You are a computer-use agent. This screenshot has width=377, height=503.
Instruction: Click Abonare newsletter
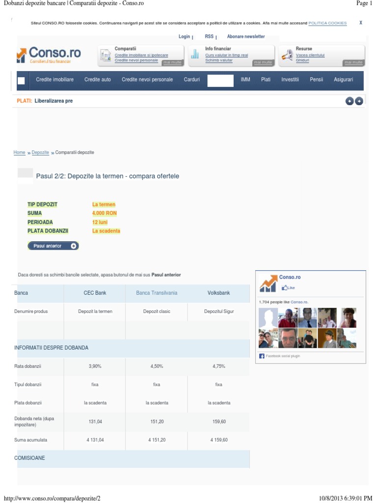click(246, 36)
